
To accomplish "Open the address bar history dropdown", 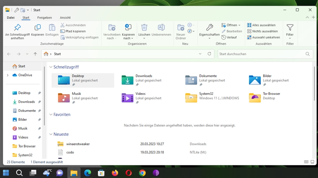I will 200,54.
